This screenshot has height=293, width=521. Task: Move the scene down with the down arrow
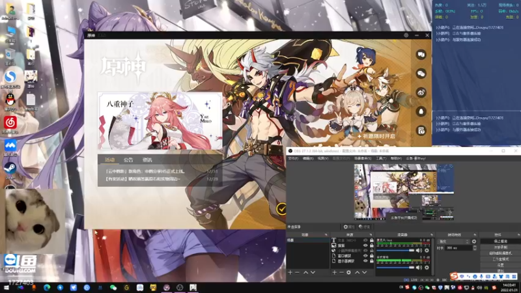click(x=313, y=272)
